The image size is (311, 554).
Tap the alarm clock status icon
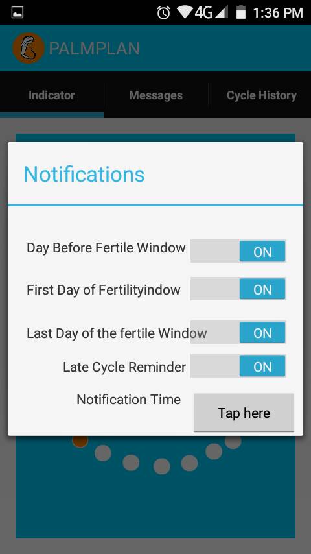coord(163,13)
